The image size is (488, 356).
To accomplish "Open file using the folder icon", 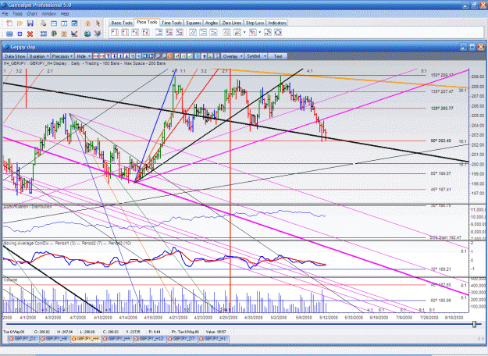I will point(20,23).
